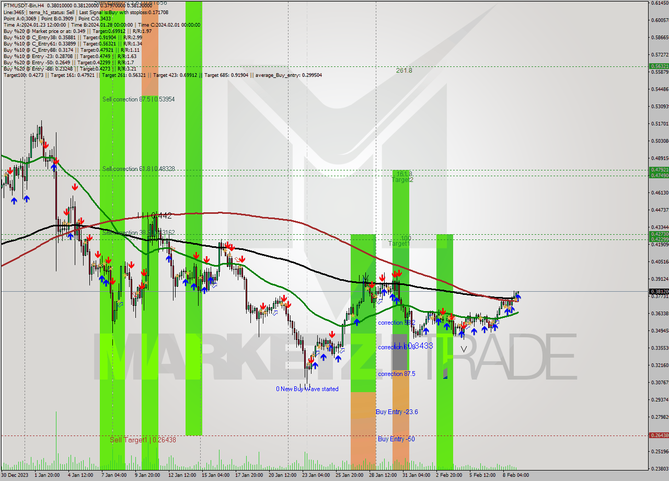This screenshot has width=669, height=481.
Task: Click the 0.3494 price axis value
Action: (660, 330)
